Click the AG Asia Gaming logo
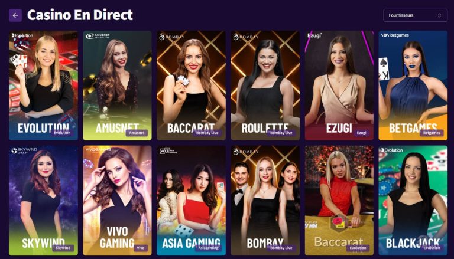454x259 pixels. [x=168, y=151]
